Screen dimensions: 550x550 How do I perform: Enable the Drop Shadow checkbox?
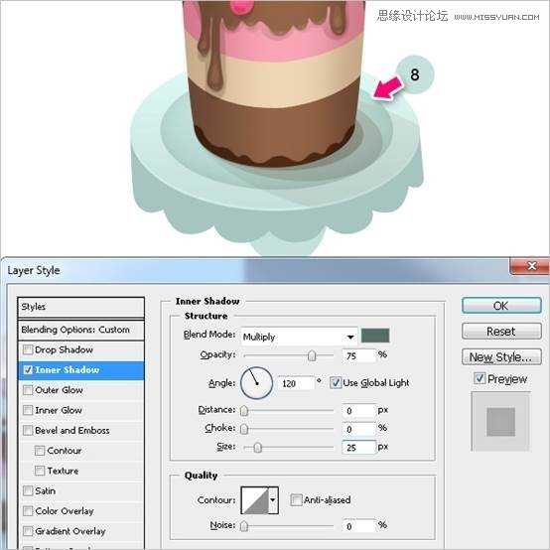28,349
